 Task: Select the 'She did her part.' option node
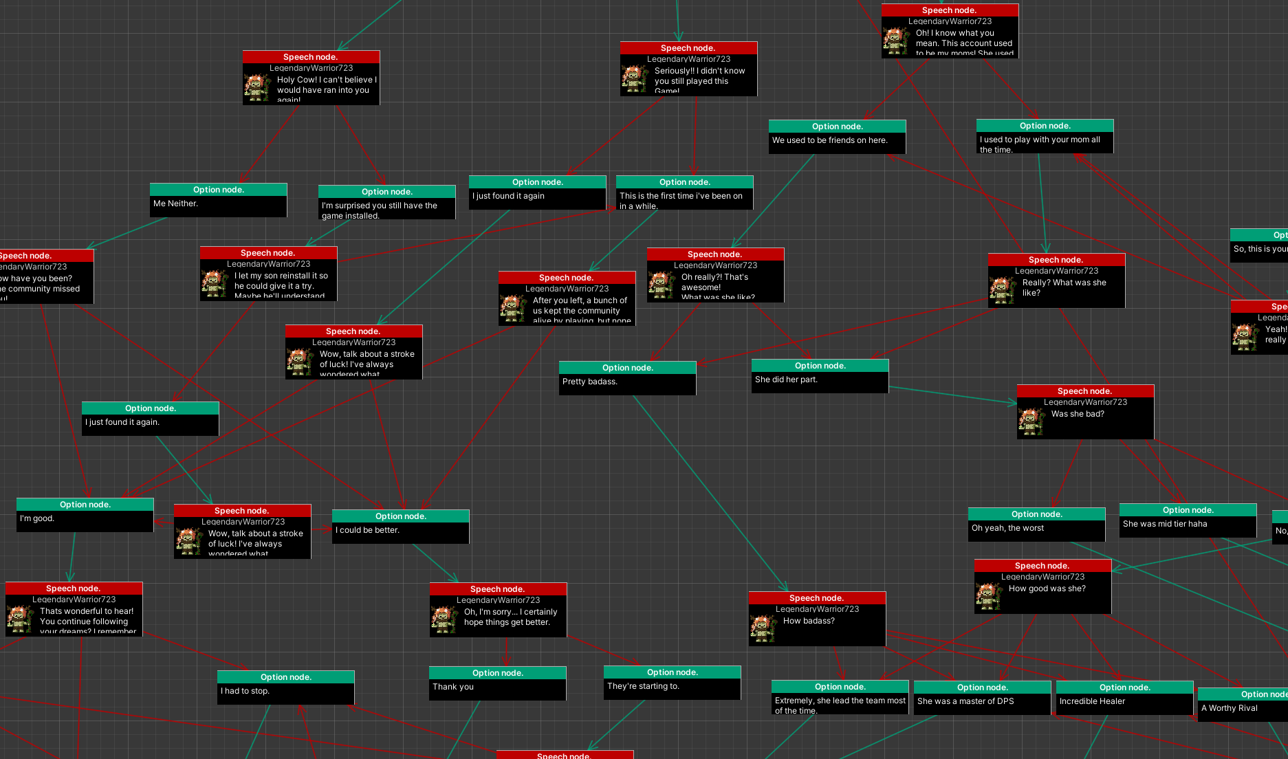820,376
